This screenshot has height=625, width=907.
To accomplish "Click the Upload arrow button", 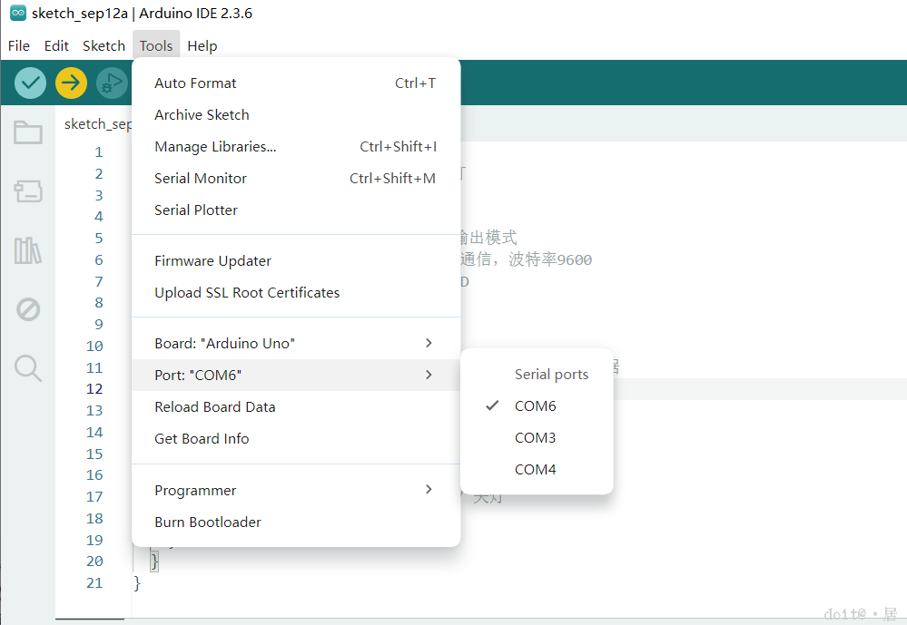I will [x=71, y=83].
